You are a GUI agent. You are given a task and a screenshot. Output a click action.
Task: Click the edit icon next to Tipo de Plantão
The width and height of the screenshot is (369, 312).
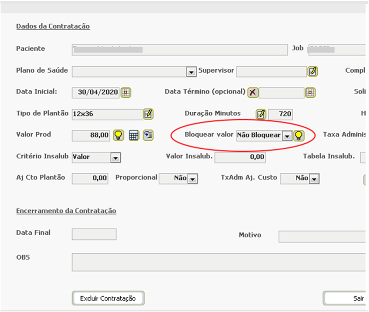(148, 114)
